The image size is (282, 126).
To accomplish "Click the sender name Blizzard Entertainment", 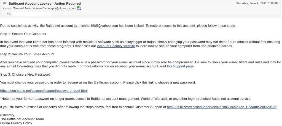I will tap(28, 8).
